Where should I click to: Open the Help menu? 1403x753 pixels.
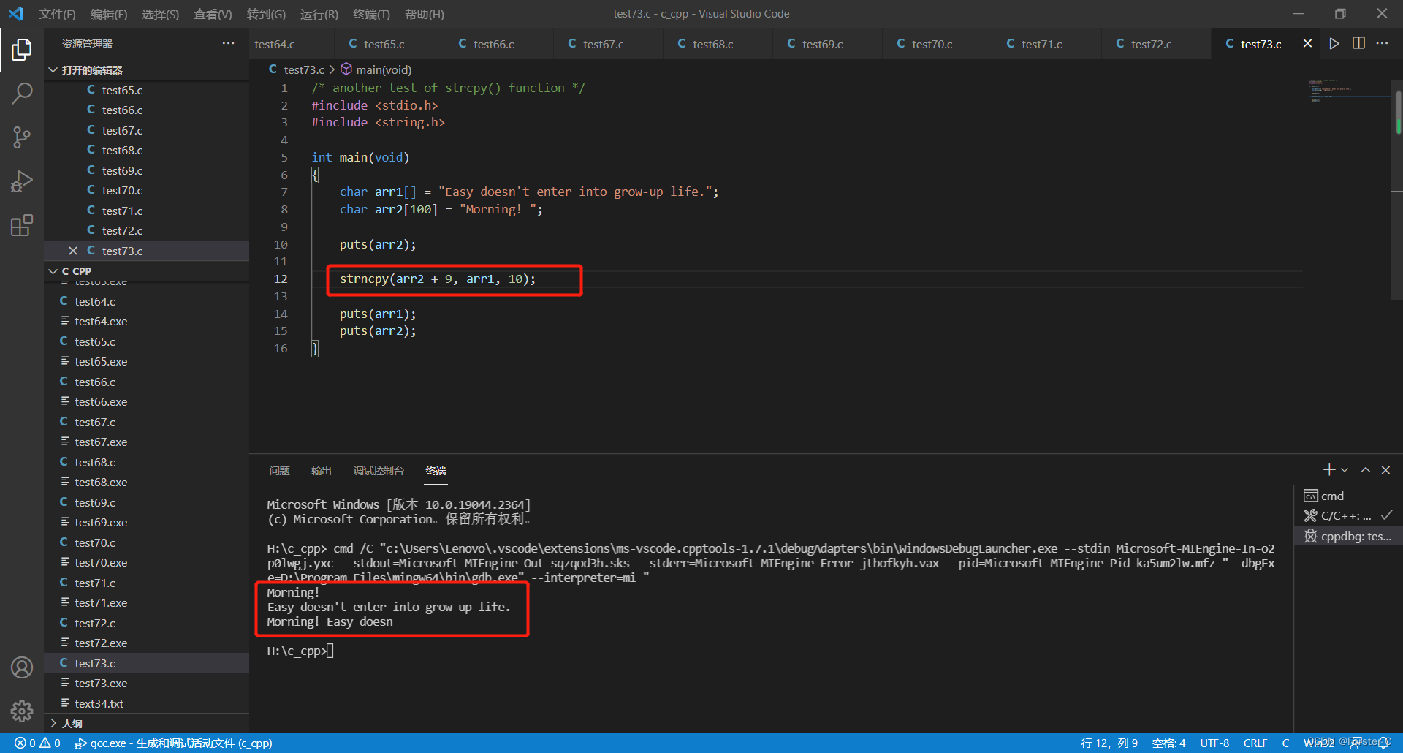(x=424, y=14)
